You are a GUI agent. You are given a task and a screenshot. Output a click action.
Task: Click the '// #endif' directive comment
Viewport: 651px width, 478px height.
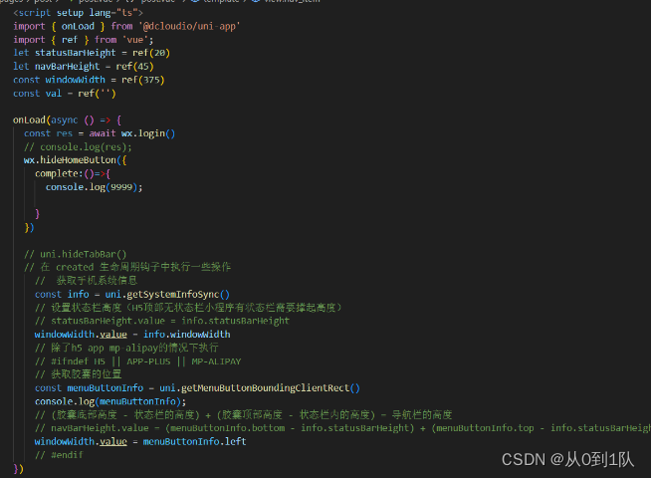tap(59, 455)
